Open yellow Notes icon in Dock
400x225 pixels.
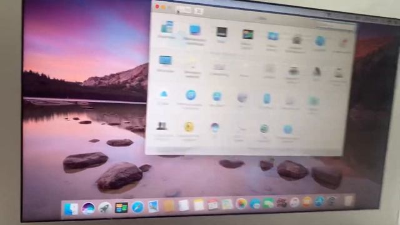pos(199,205)
